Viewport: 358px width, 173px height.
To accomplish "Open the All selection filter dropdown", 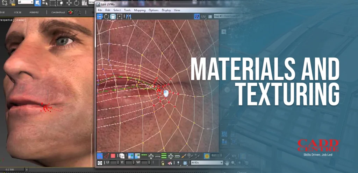I will (x=25, y=2).
